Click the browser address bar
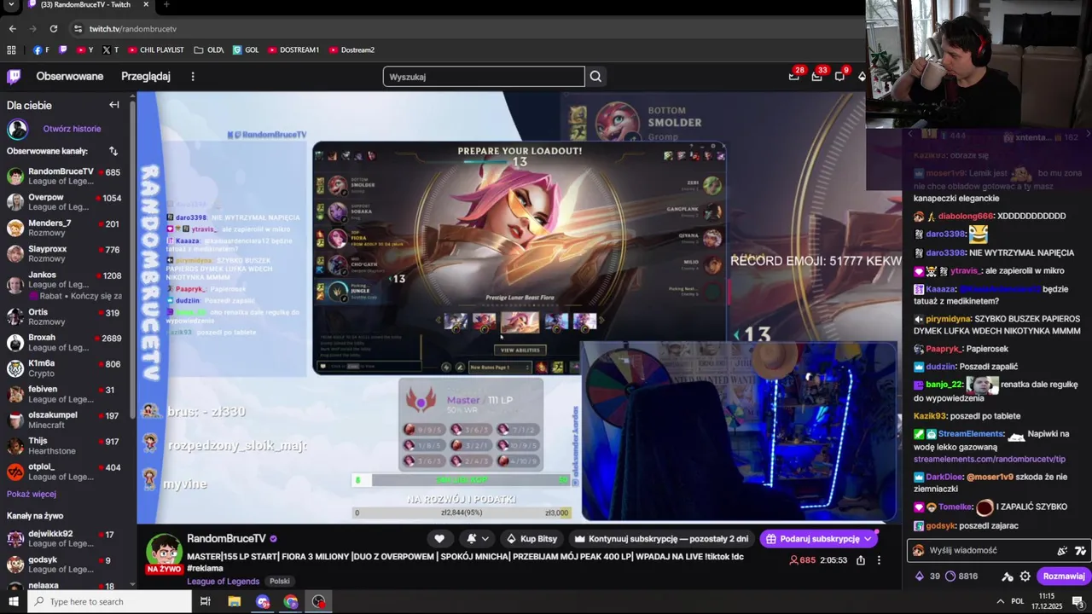Screen dimensions: 1092x614 pos(469,28)
